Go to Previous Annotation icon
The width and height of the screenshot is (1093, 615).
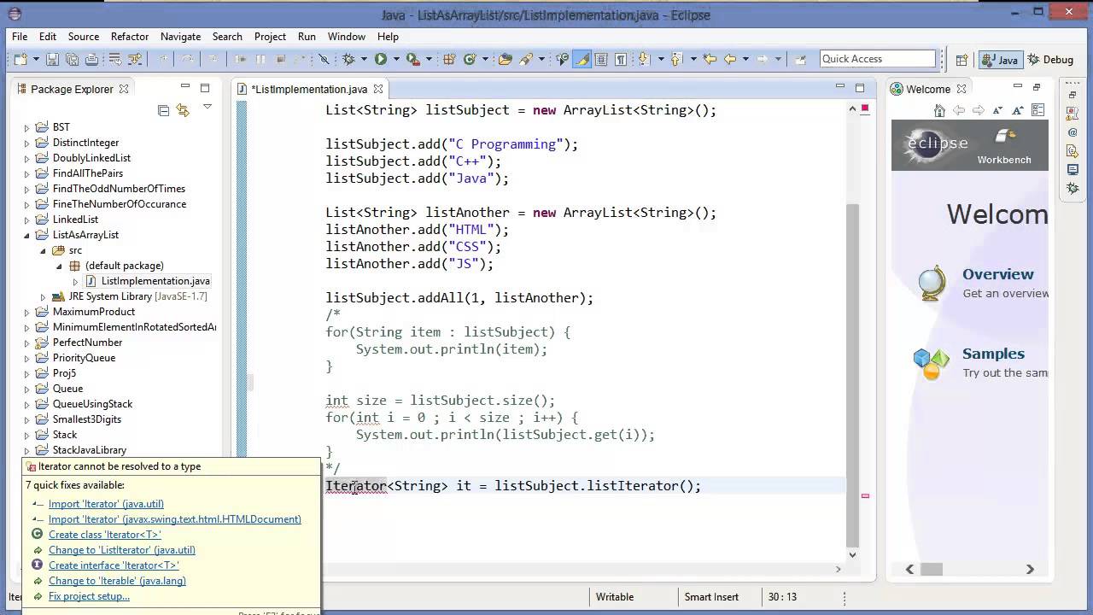coord(677,59)
